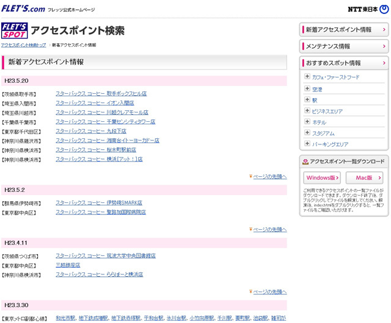Viewport: 391px width, 323px height.
Task: Expand the 空港 plus icon
Action: click(x=307, y=88)
